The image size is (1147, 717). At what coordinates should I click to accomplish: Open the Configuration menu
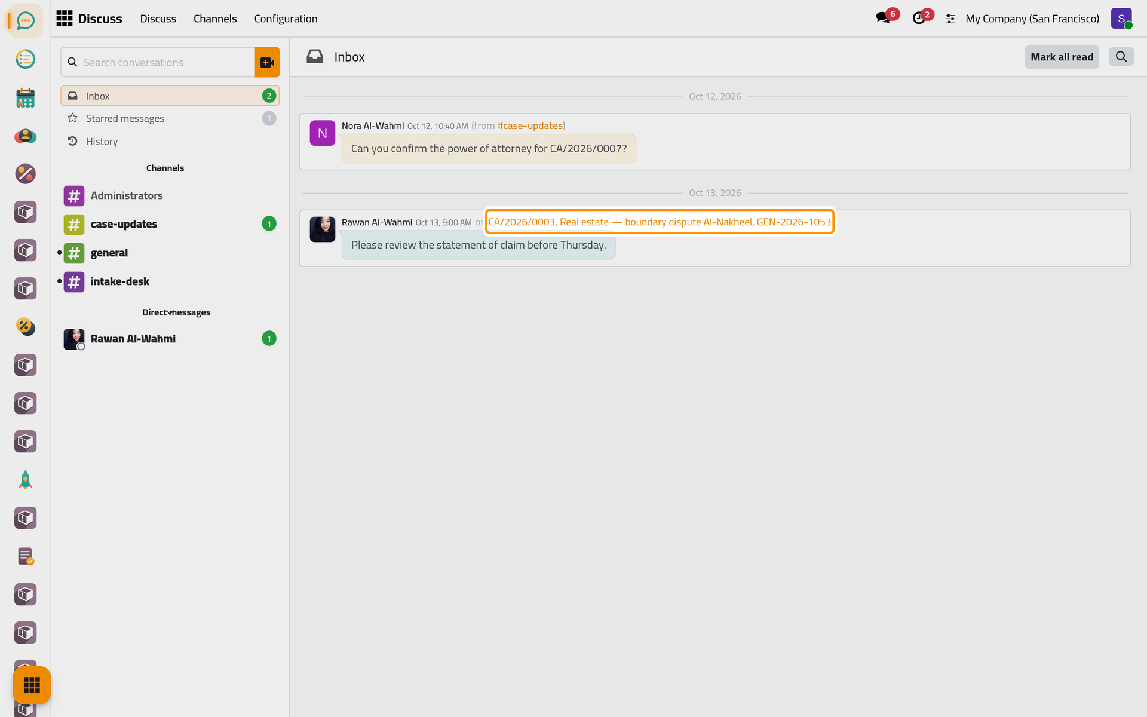click(286, 19)
